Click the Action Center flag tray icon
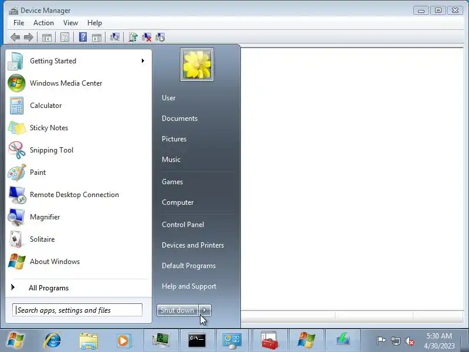 (x=381, y=341)
